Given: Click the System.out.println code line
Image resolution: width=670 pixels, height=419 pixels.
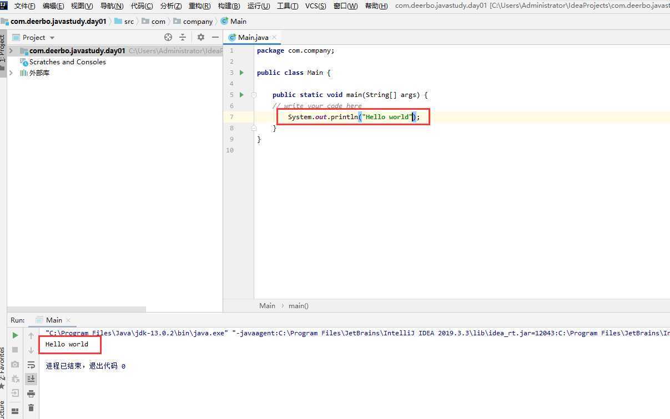Looking at the screenshot, I should pos(354,117).
